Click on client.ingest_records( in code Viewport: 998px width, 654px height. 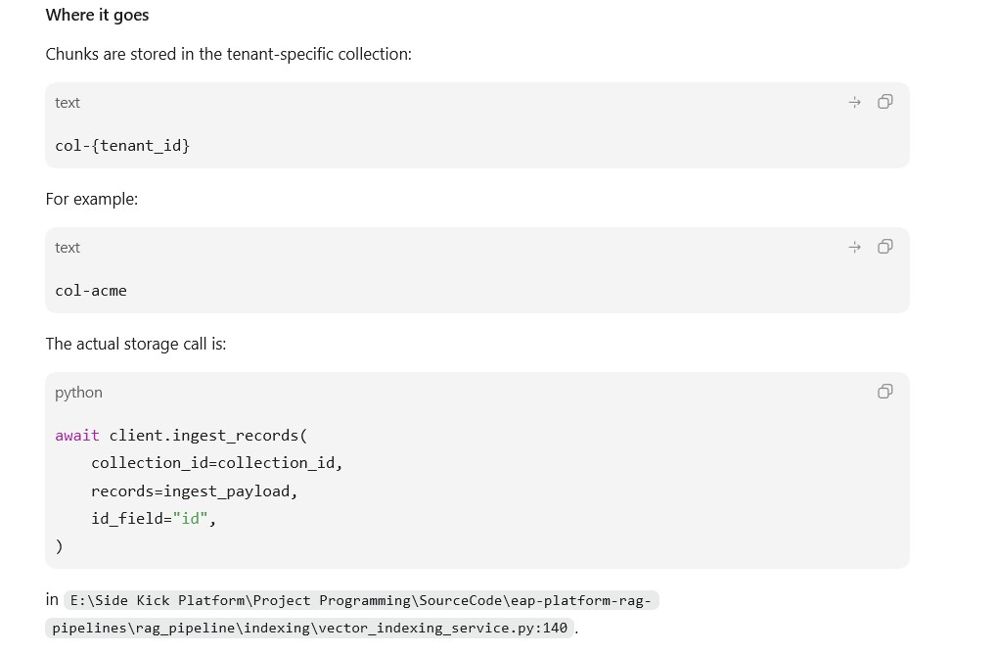pyautogui.click(x=208, y=436)
